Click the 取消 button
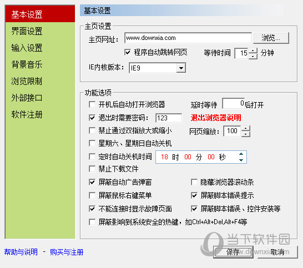 (277, 252)
